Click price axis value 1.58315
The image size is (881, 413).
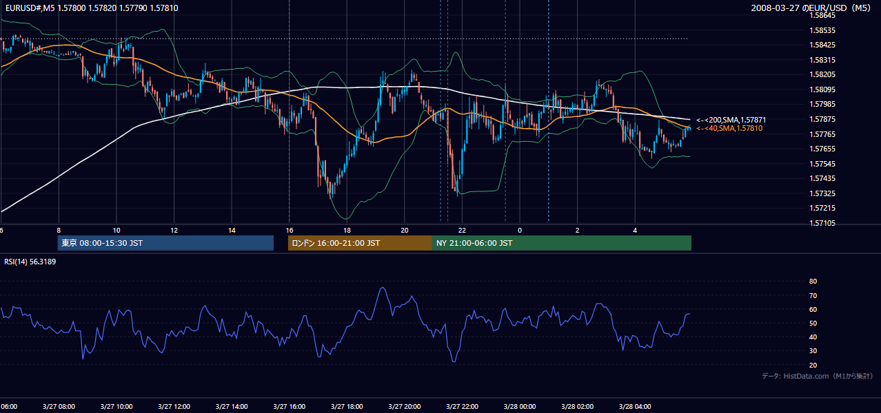click(x=823, y=60)
